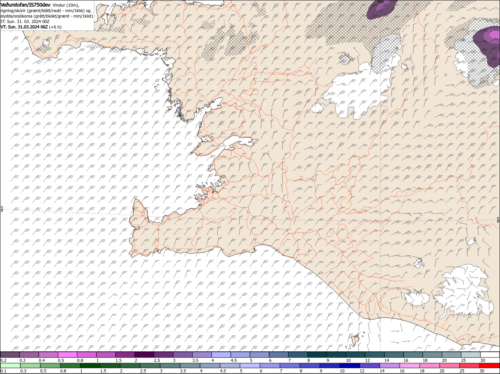Select the 16 light pink rain scale swatch

click(x=410, y=366)
